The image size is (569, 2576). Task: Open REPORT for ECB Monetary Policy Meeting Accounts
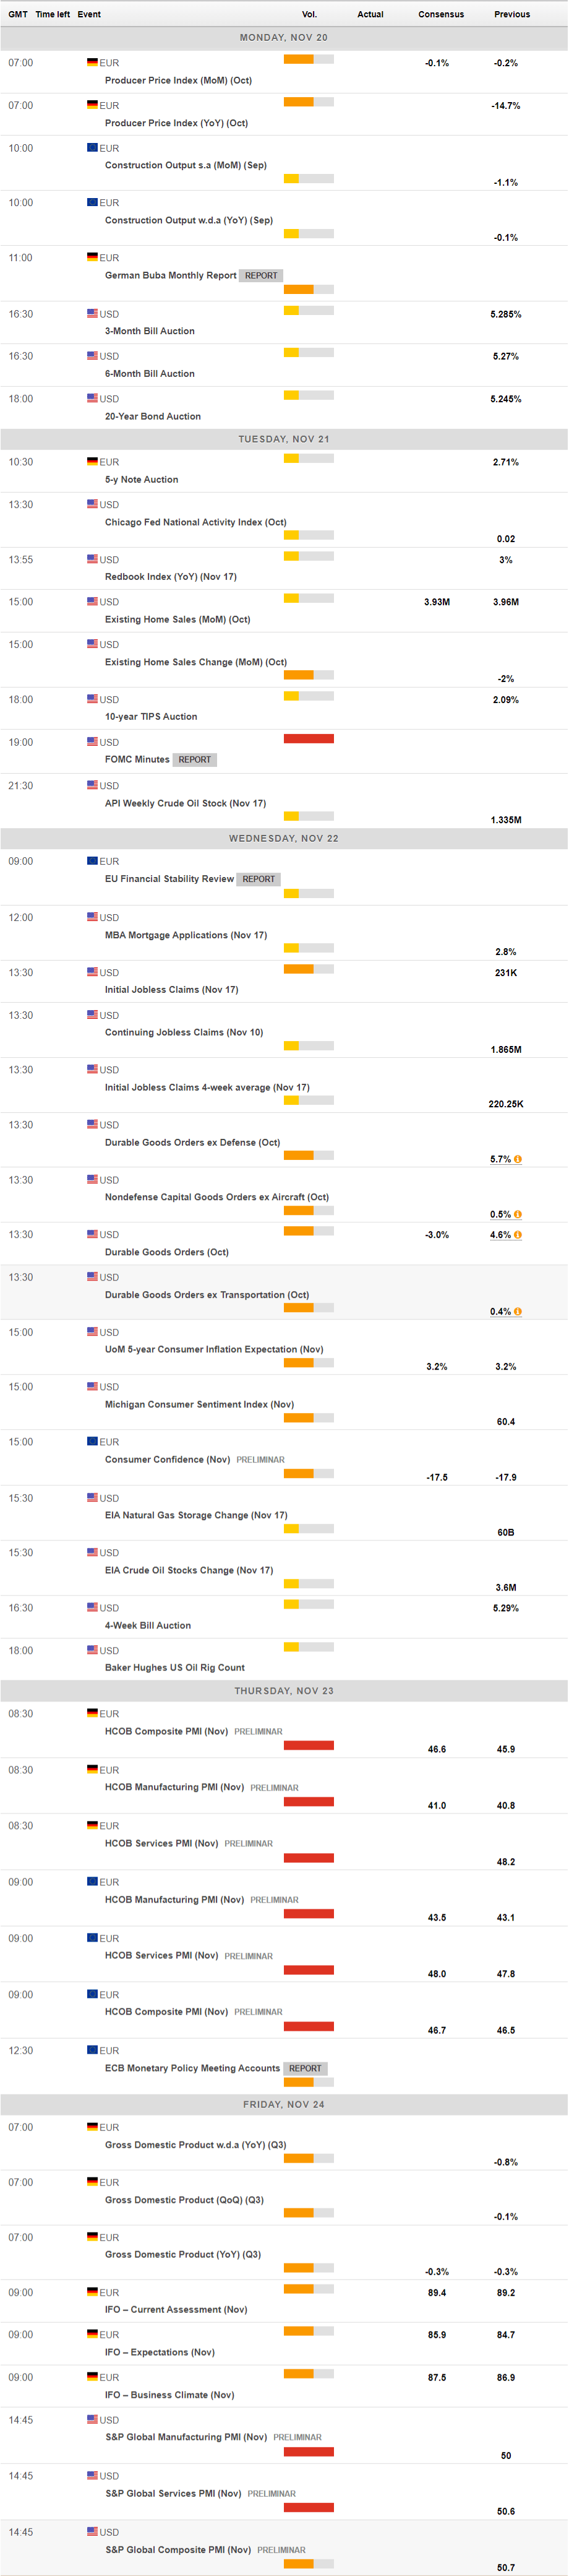point(305,2068)
